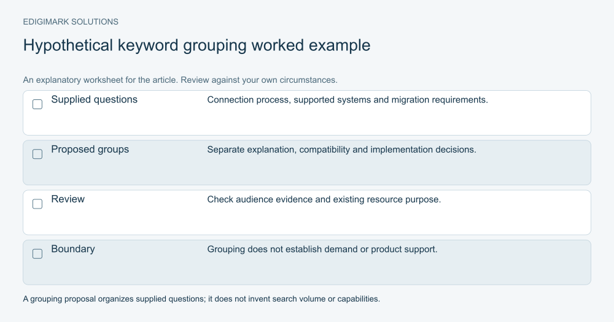The image size is (614, 322).
Task: Click text 'Grouping does not establish demand or product support.'
Action: (x=322, y=249)
